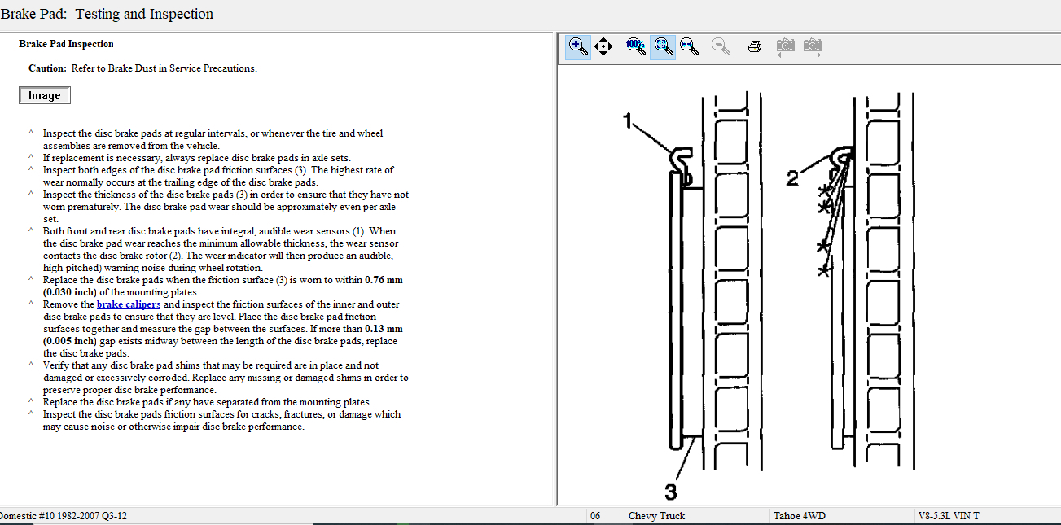Click 'Chevy Truck' in status bar

[x=657, y=516]
